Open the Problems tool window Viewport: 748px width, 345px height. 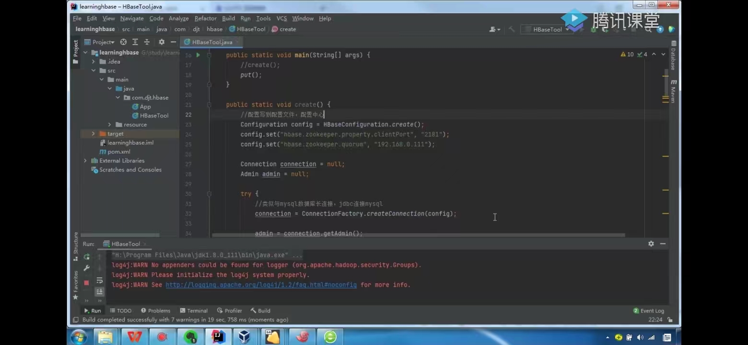(x=155, y=310)
